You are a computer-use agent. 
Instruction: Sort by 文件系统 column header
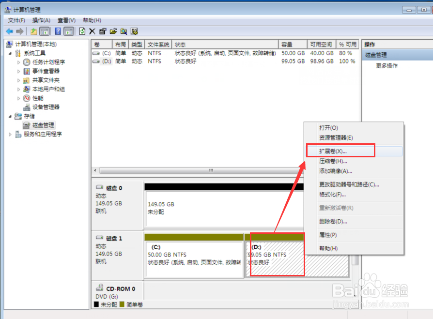click(158, 45)
